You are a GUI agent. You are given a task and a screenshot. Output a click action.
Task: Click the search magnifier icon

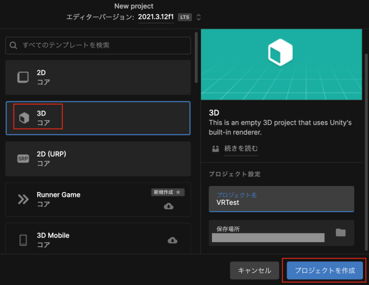tap(13, 45)
